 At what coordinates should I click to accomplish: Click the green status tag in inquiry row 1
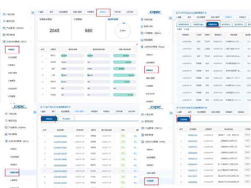(x=123, y=136)
